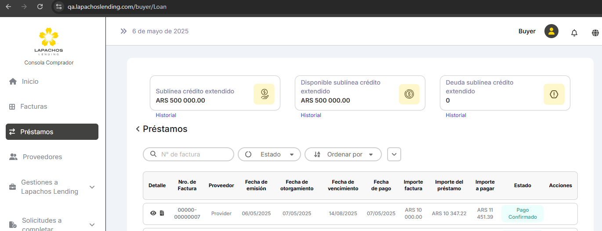
Task: Click the N° de factura search field
Action: pyautogui.click(x=193, y=154)
